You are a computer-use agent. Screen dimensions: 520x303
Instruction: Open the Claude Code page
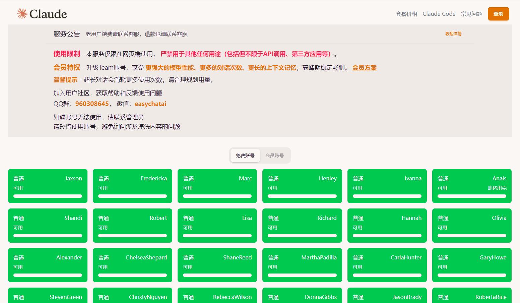point(439,14)
